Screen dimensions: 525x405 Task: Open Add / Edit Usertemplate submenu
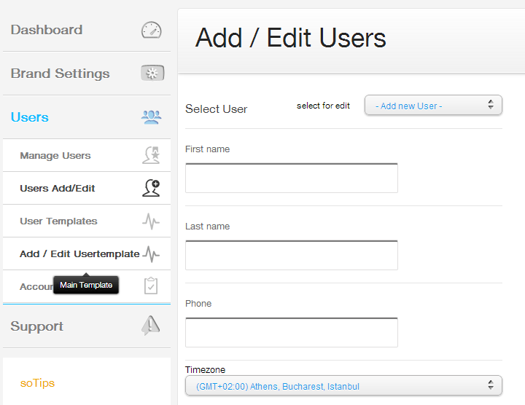point(87,253)
